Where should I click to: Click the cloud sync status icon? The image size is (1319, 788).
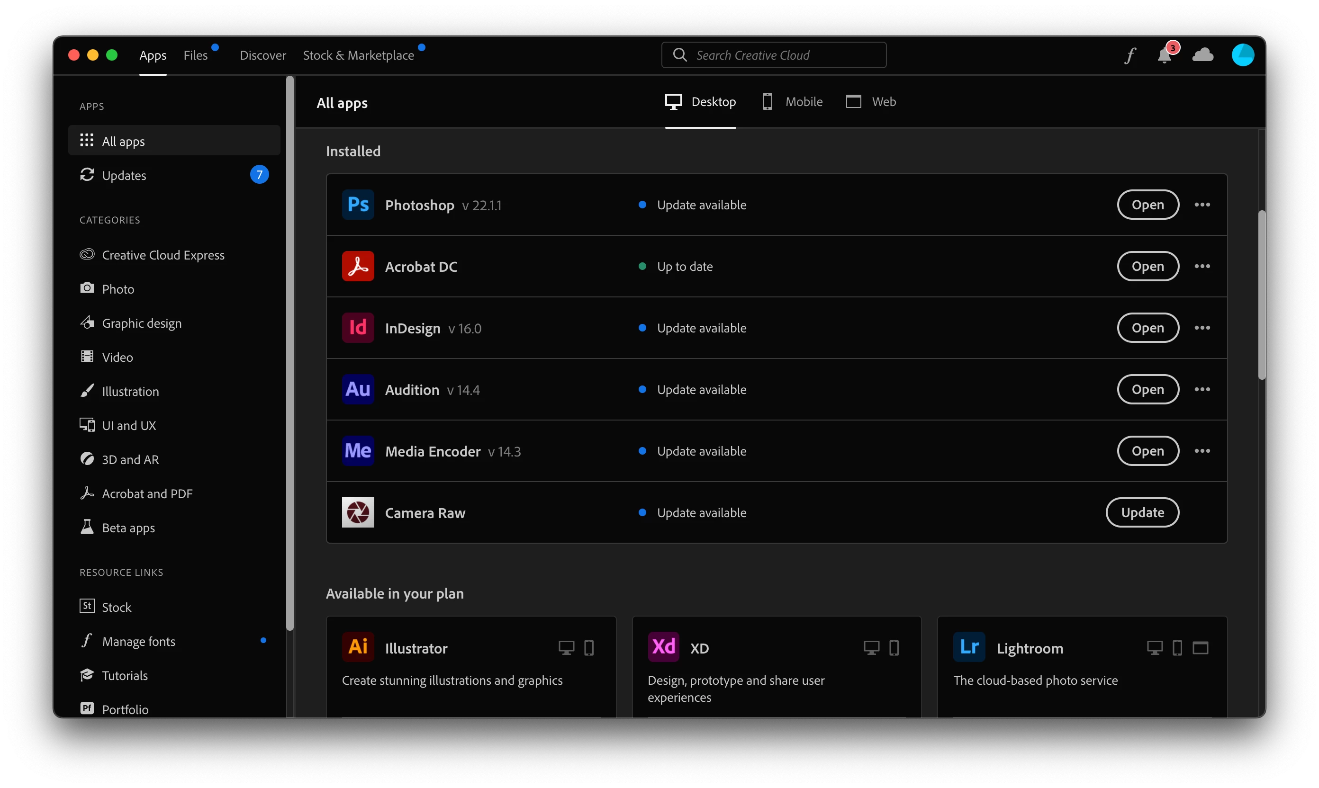(x=1202, y=55)
